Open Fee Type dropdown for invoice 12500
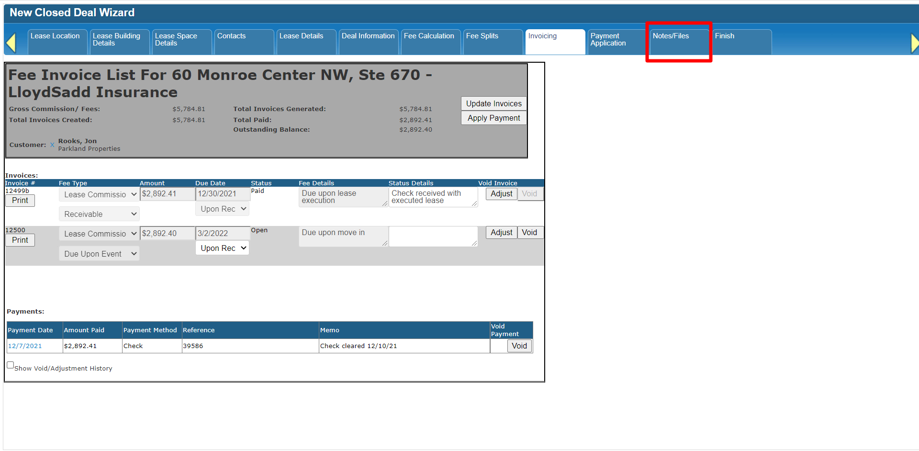Viewport: 919px width, 451px height. [99, 234]
